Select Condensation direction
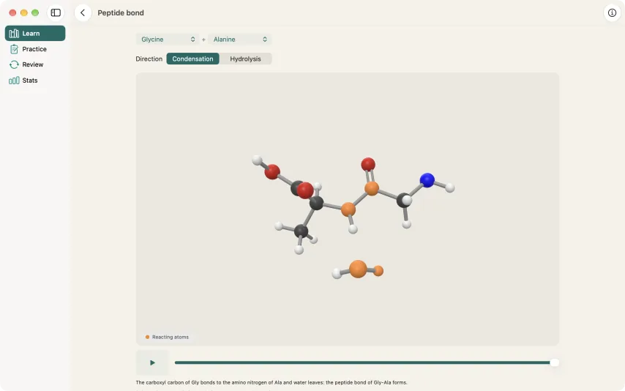 click(x=192, y=59)
